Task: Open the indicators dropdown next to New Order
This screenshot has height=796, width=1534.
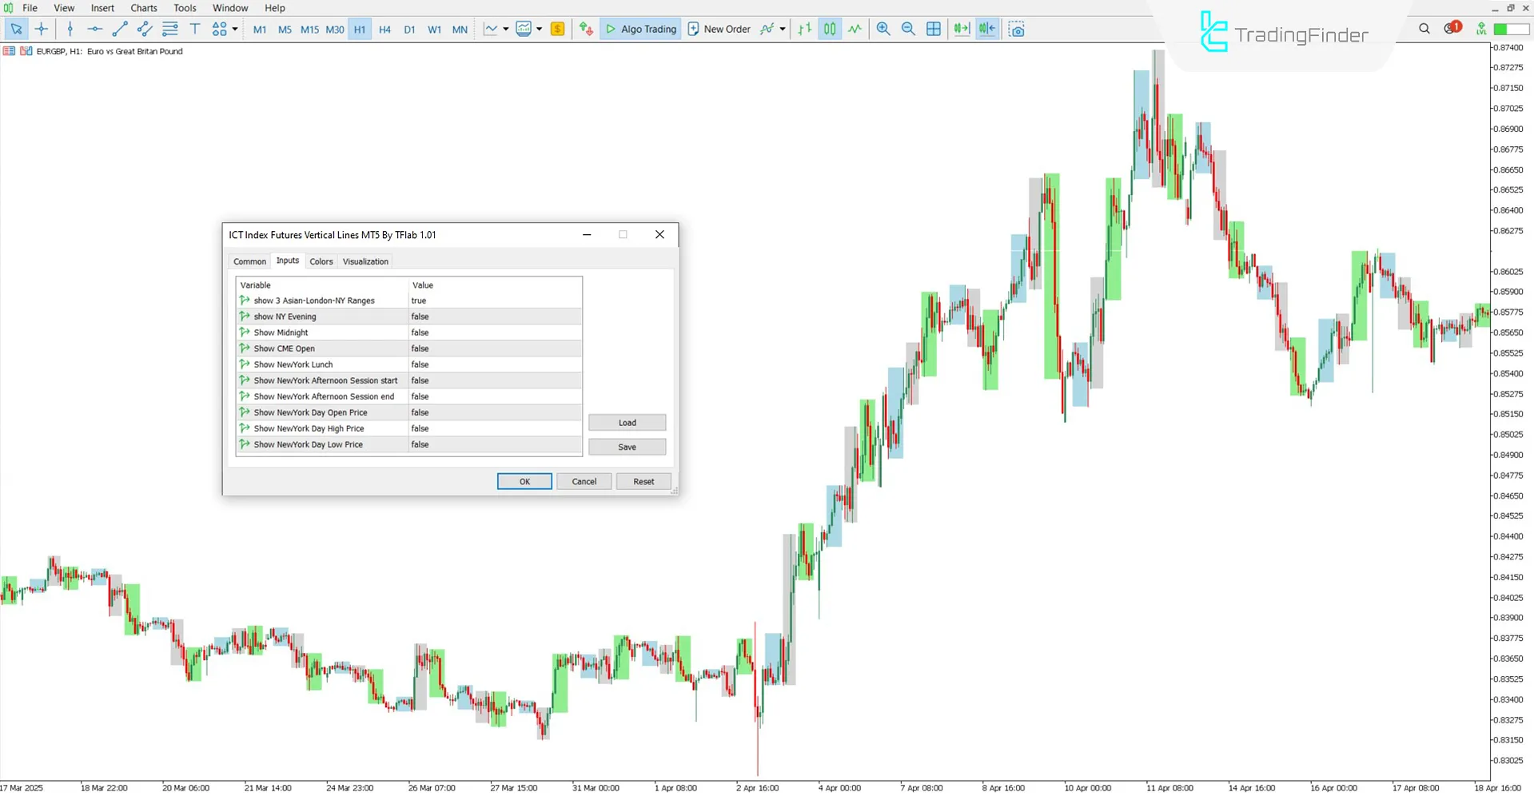Action: 781,29
